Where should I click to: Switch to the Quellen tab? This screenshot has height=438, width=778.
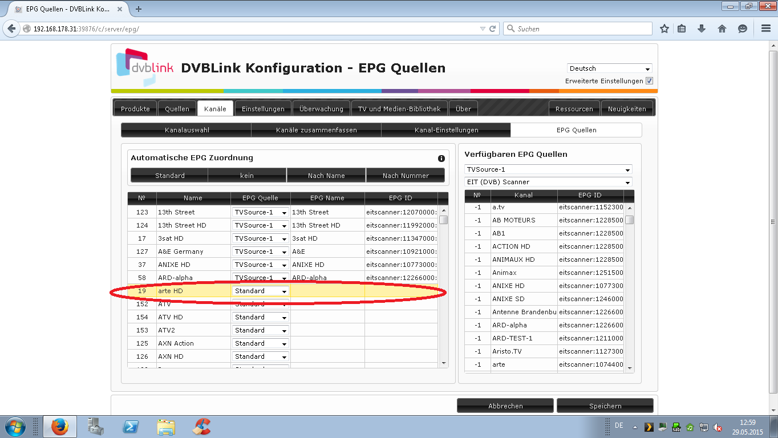point(177,108)
